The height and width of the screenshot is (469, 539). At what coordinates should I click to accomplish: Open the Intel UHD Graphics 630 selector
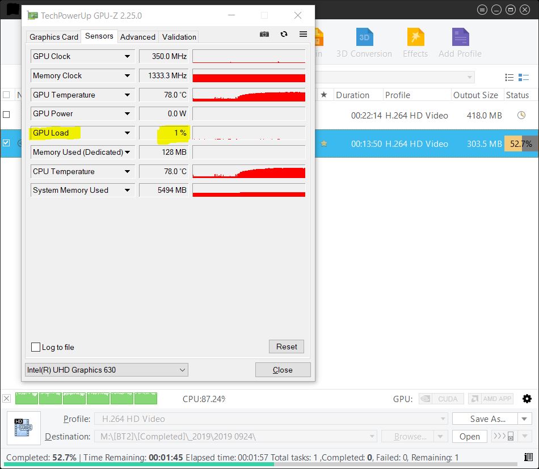tap(107, 370)
